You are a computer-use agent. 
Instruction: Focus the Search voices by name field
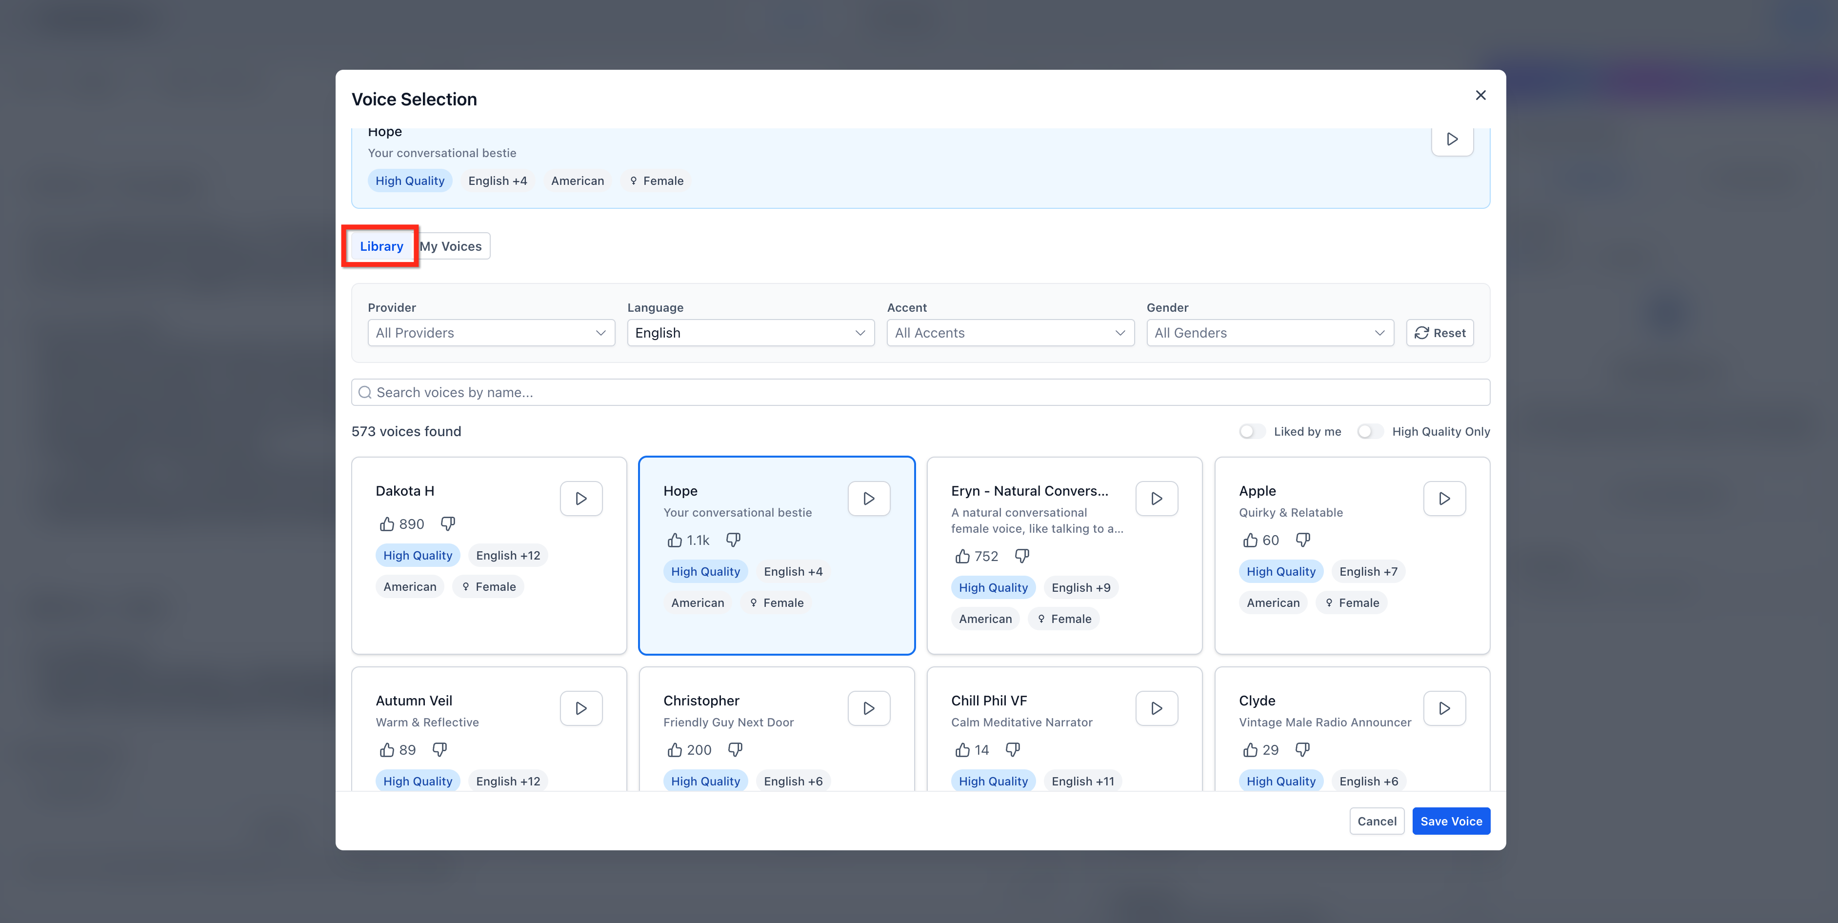pos(920,392)
